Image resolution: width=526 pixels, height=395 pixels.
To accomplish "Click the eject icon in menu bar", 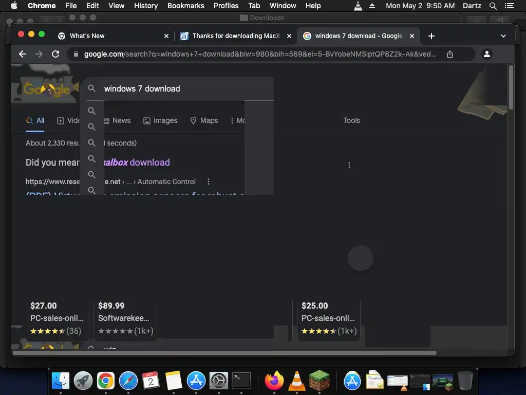I will coord(372,6).
